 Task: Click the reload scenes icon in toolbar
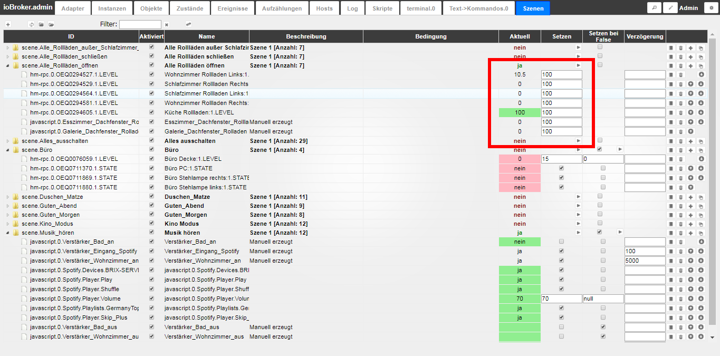[x=31, y=25]
